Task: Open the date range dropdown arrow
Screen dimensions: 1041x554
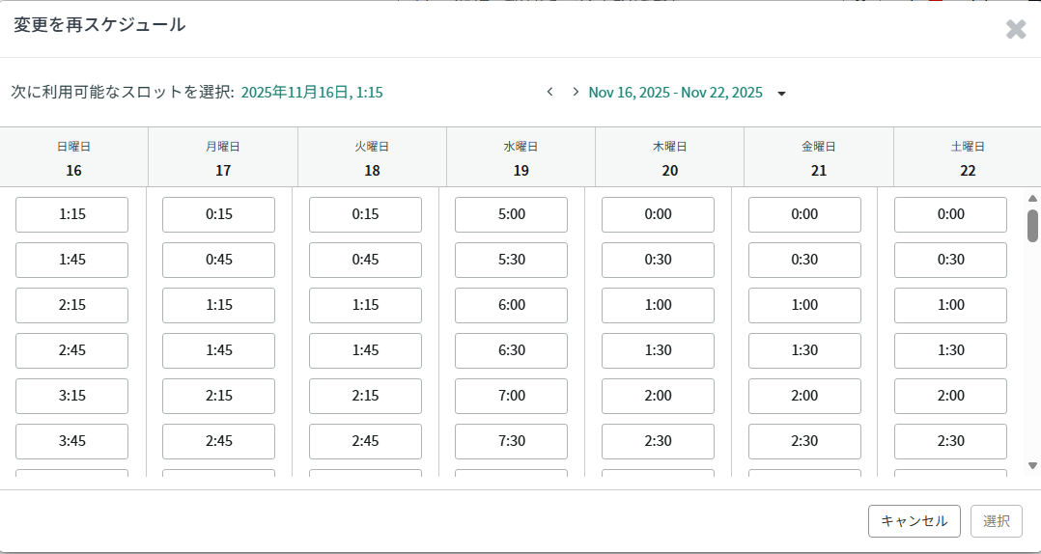Action: 781,94
